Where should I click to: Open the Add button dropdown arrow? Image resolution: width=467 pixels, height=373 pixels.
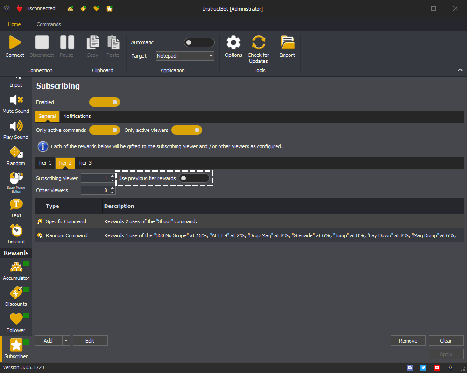66,341
